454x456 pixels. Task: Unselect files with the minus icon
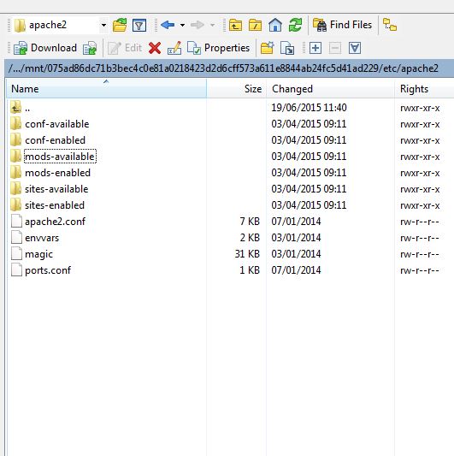point(335,48)
